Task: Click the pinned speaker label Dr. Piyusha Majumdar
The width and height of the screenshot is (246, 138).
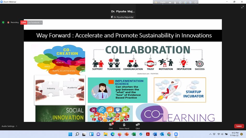Action: 124,17
